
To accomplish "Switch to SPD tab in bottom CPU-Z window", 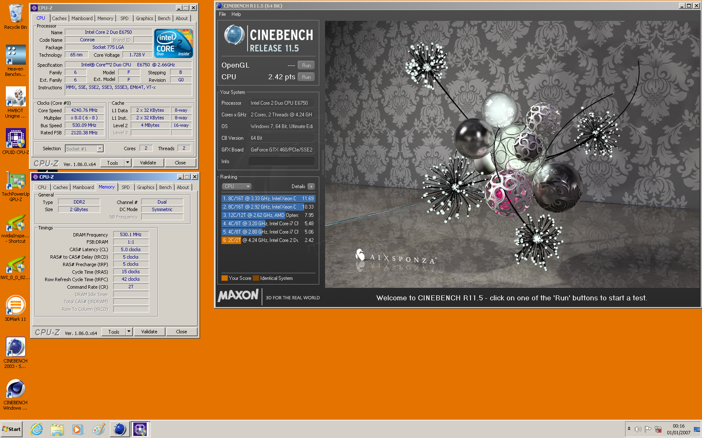I will coord(126,187).
